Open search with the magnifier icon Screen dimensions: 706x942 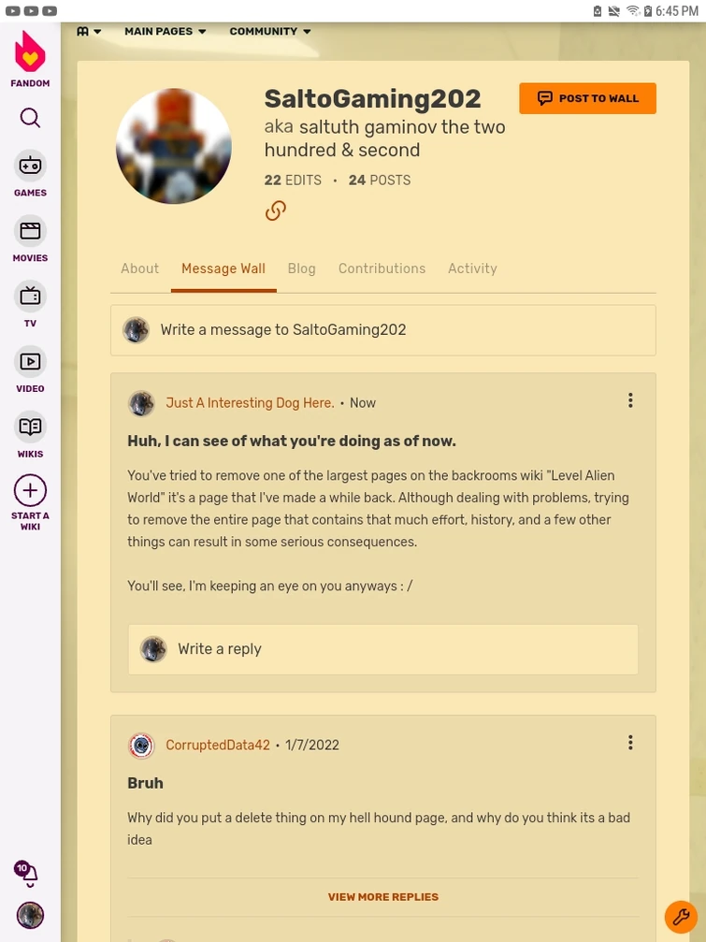(x=30, y=118)
